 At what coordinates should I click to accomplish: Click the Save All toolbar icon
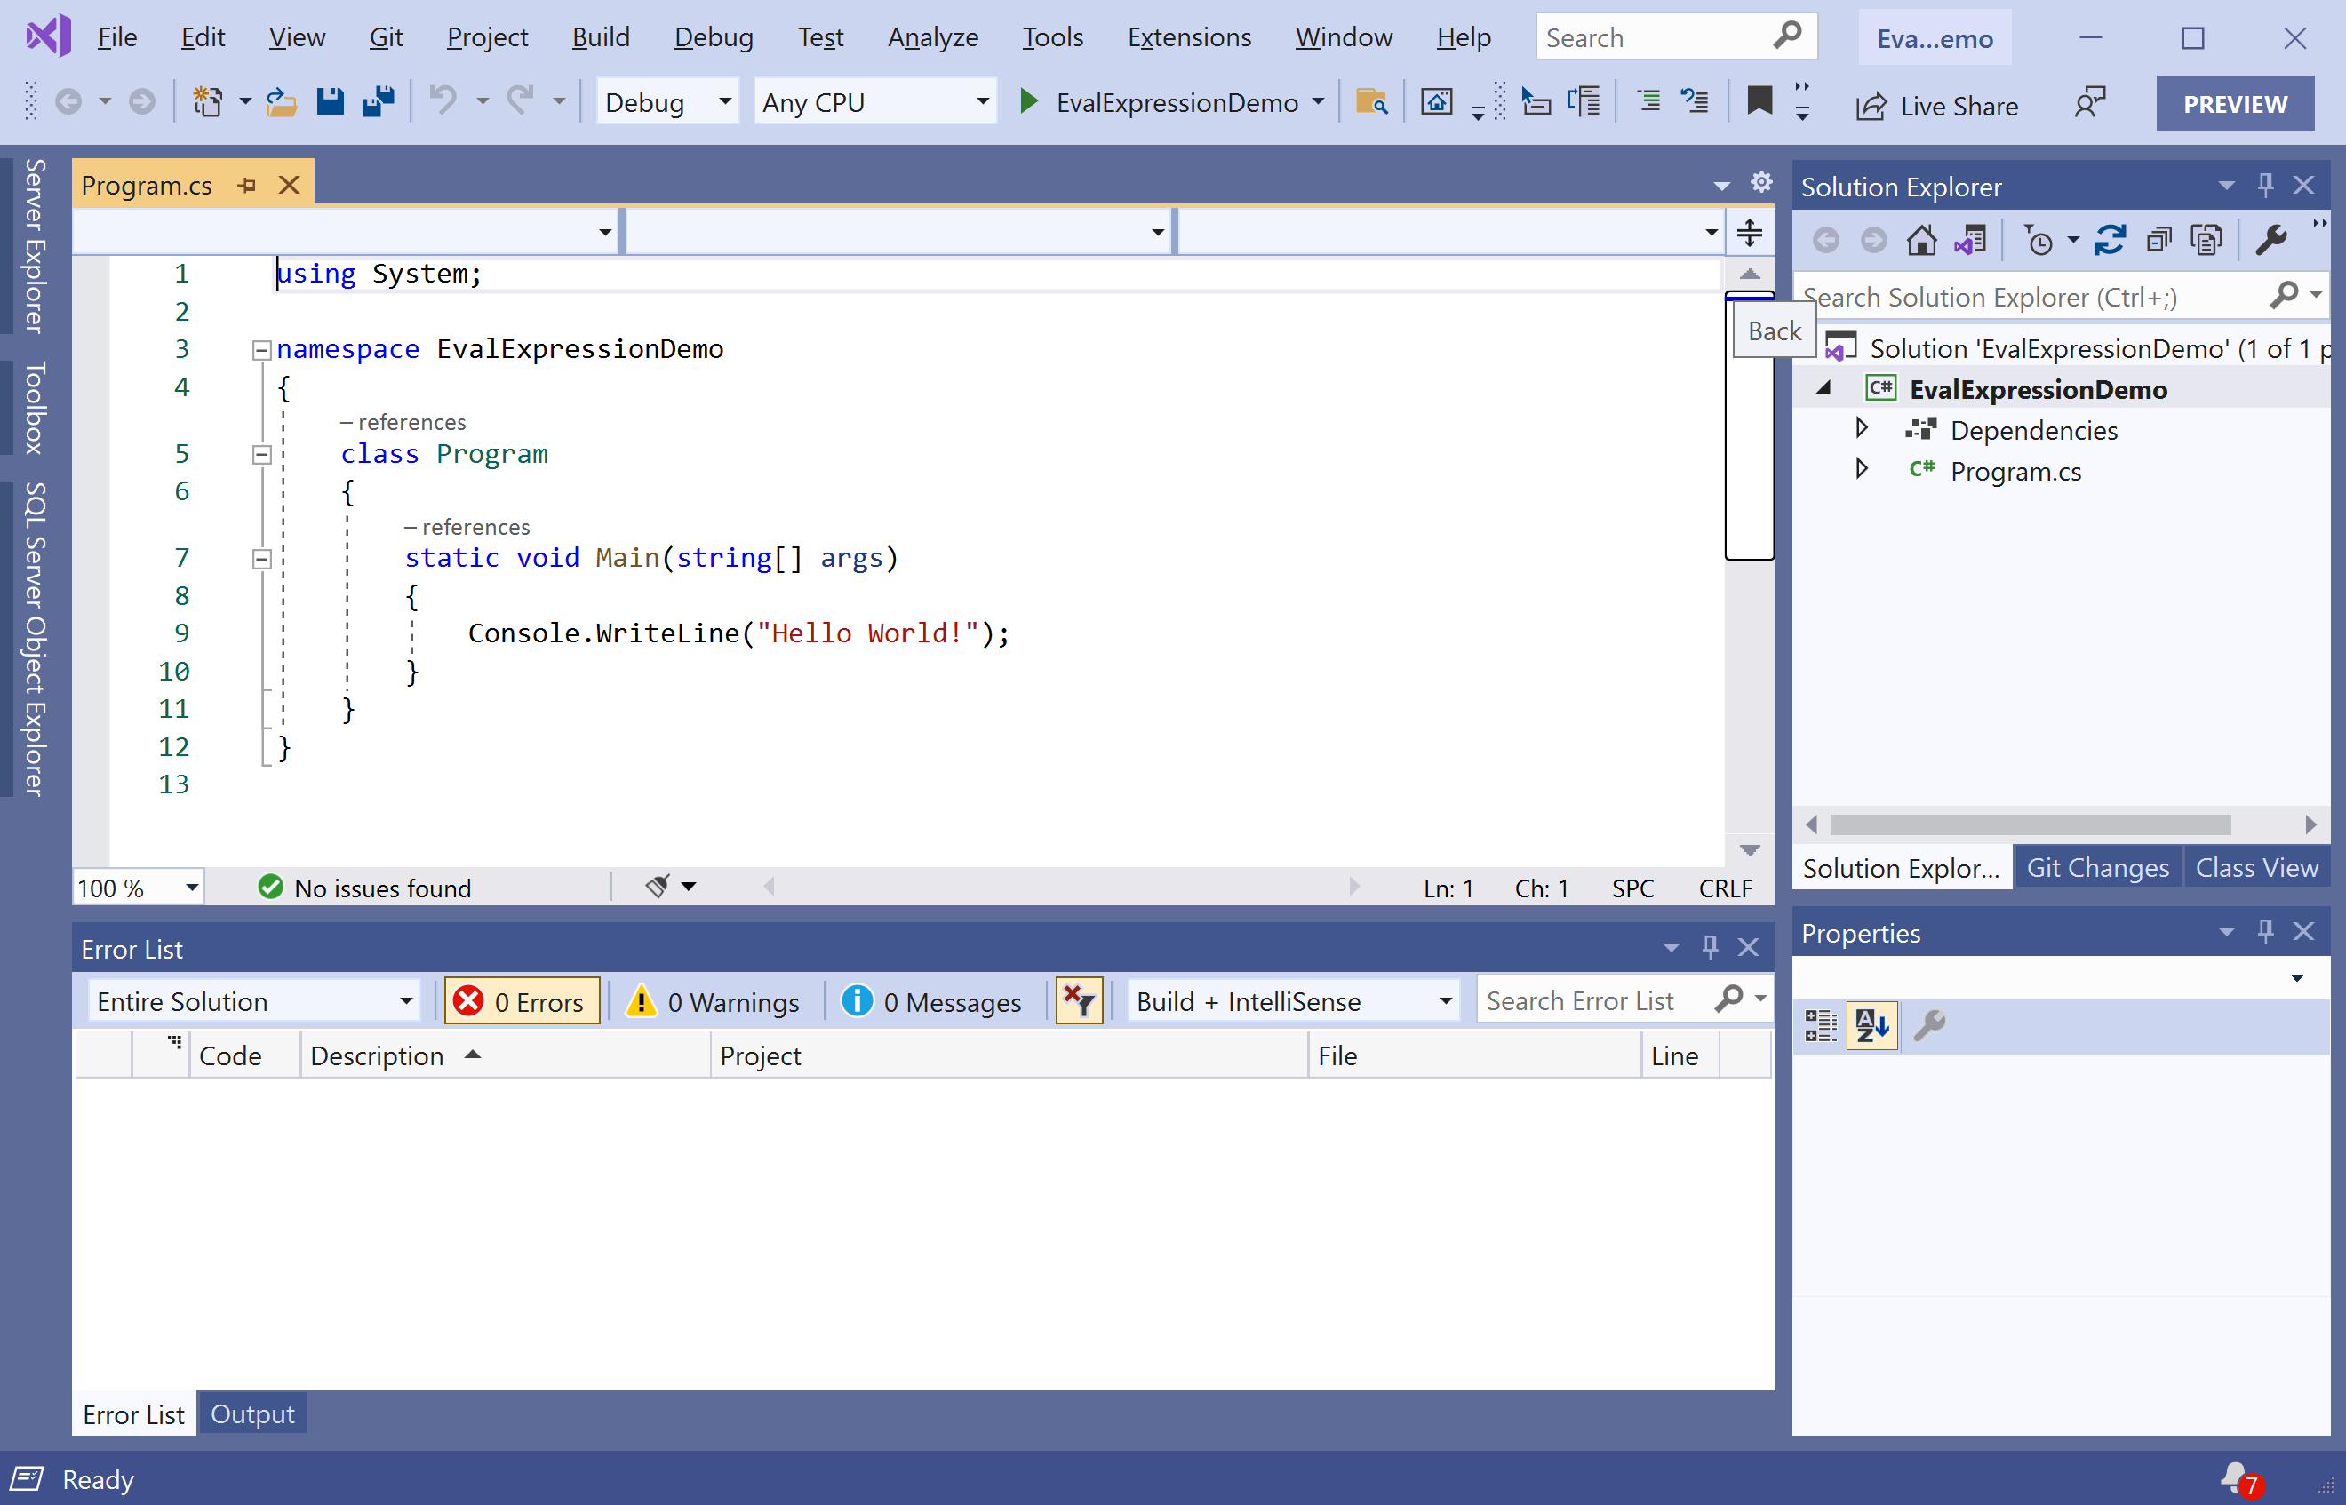pos(379,101)
